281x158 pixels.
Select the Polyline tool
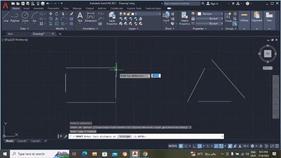pos(14,17)
